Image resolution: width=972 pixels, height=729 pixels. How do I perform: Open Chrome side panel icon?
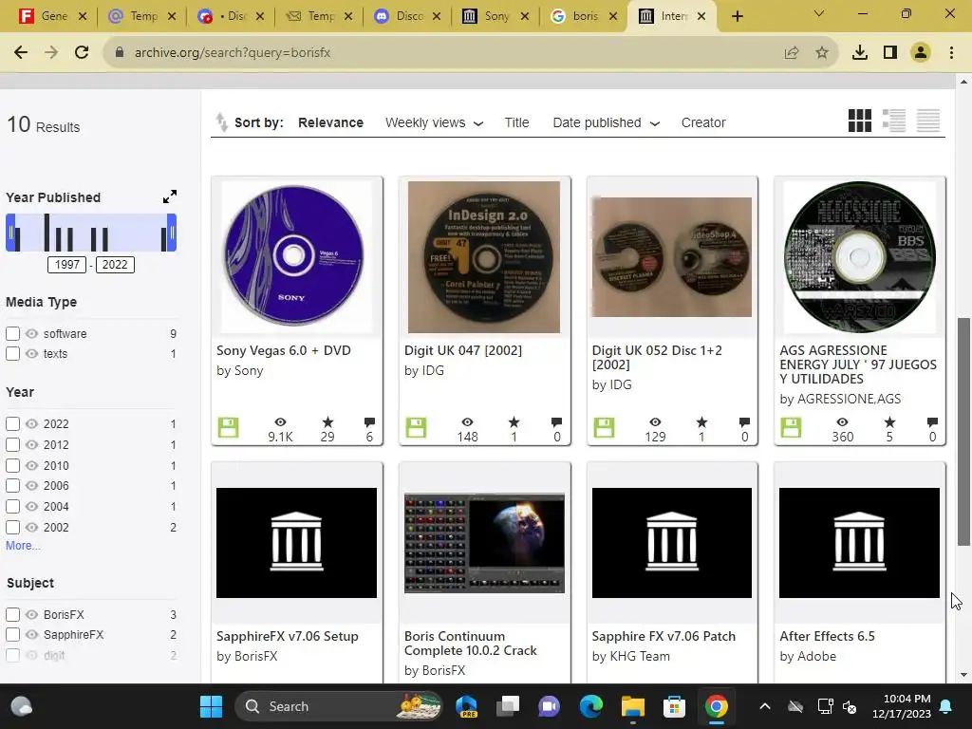[x=890, y=53]
